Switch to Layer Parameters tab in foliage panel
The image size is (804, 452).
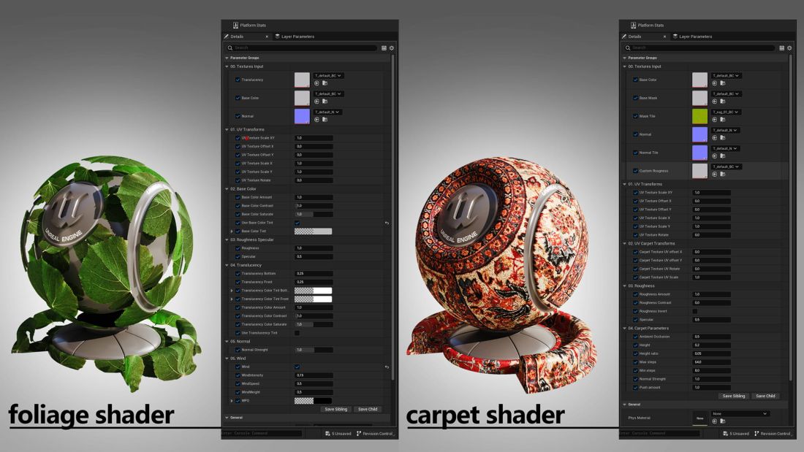pos(295,37)
